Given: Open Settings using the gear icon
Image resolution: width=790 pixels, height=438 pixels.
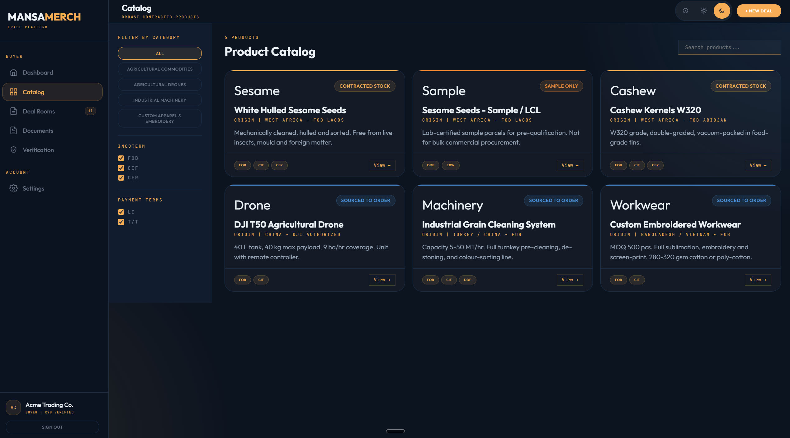Looking at the screenshot, I should coord(14,188).
